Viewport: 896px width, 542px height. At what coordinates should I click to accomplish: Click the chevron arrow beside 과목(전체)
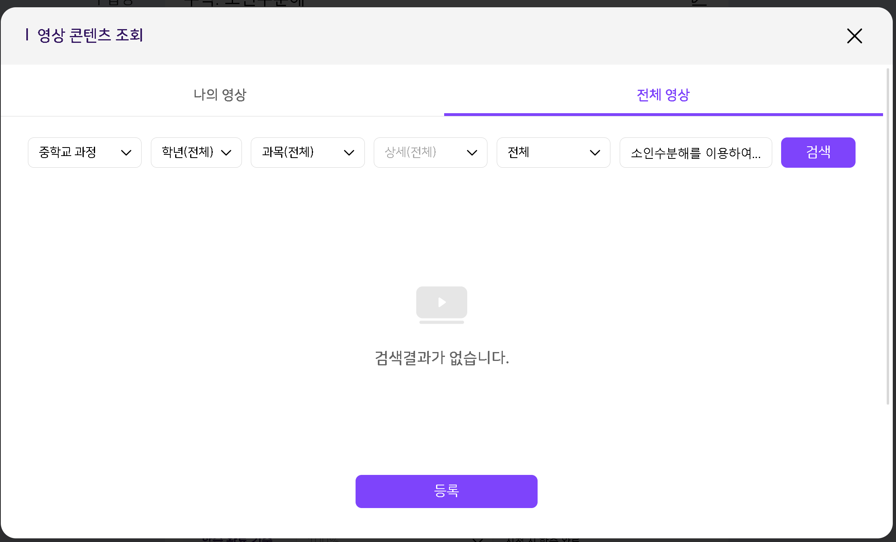click(349, 153)
